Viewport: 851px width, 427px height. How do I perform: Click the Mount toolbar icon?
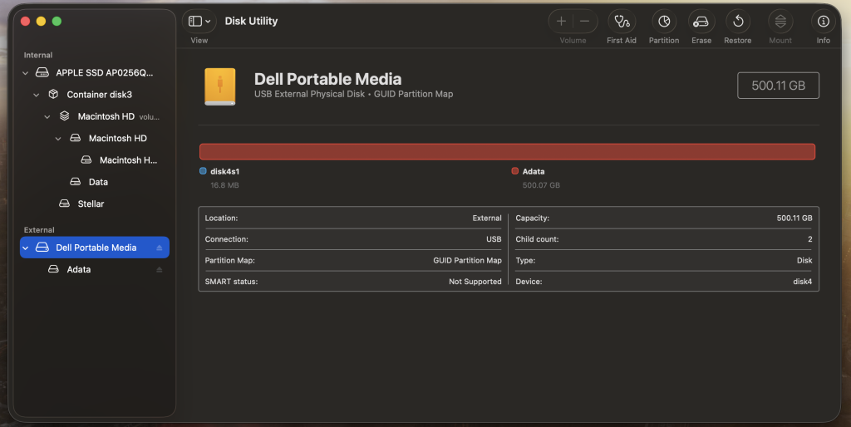(780, 21)
